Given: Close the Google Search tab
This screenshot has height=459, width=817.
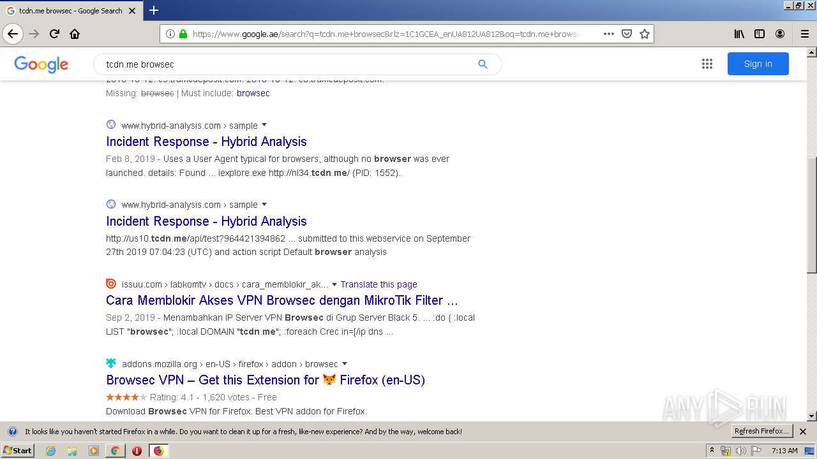Looking at the screenshot, I should coord(132,11).
